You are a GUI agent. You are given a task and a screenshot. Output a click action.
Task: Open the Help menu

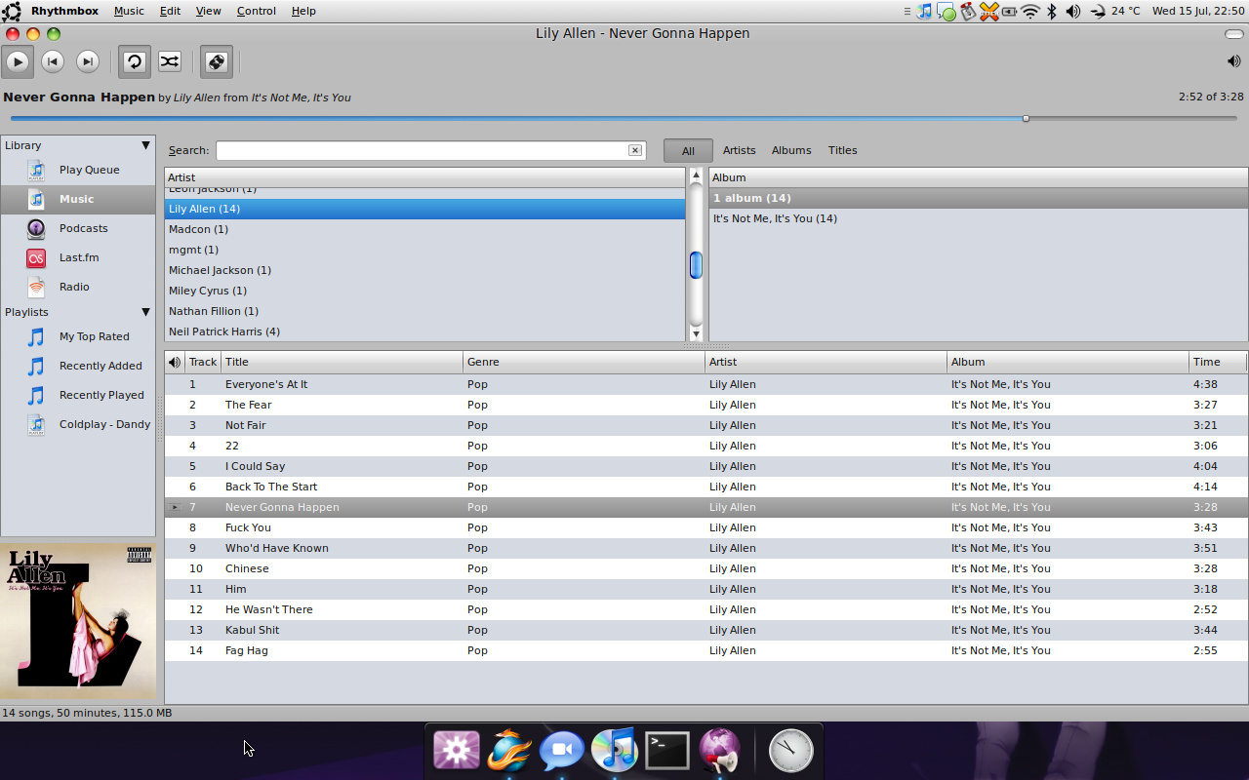(303, 11)
